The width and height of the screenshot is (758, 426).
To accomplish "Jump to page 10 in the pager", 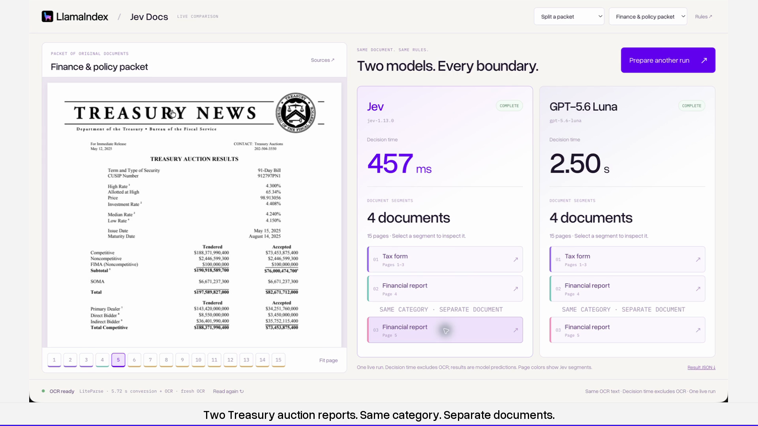I will 198,360.
